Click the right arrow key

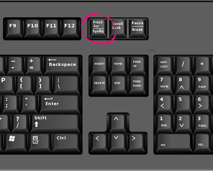tap(136, 143)
